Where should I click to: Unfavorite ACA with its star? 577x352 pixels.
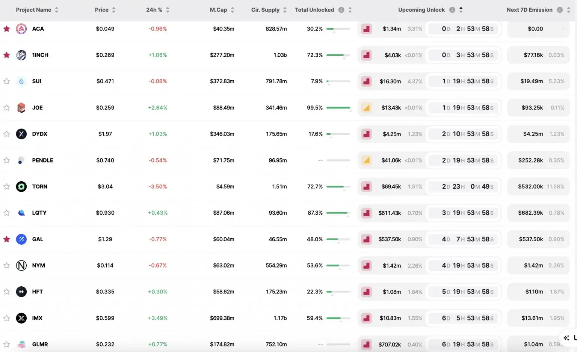coord(6,29)
